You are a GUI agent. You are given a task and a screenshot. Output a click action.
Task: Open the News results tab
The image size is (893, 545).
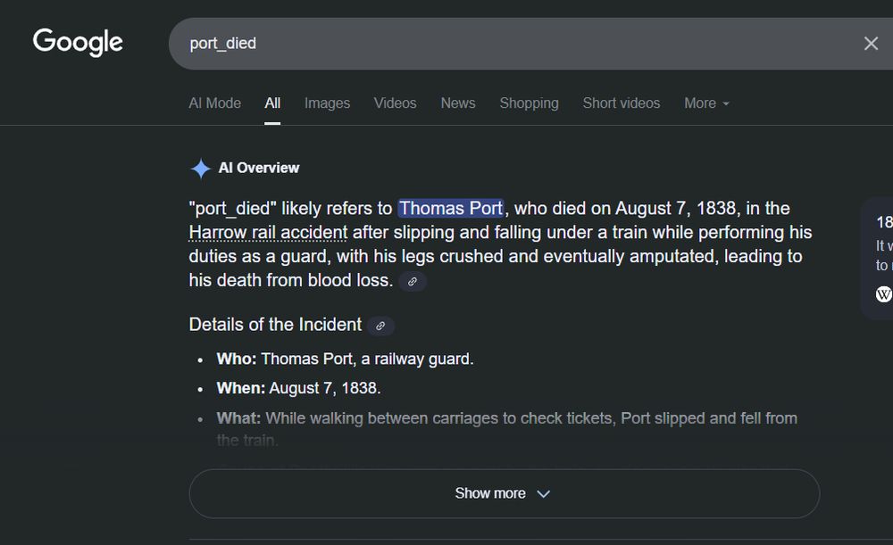point(457,103)
